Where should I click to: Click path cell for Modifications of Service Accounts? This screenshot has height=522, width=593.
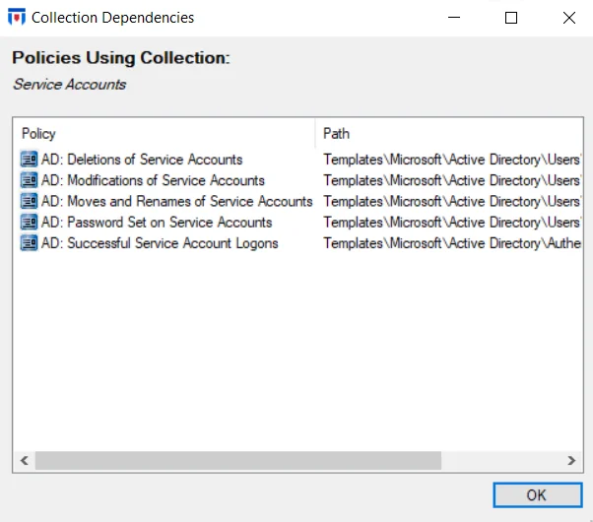click(452, 180)
